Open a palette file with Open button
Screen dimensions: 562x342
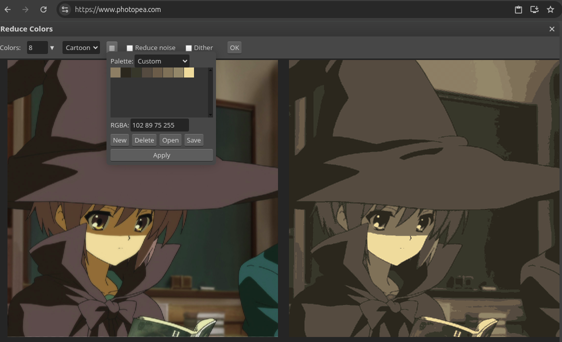tap(170, 140)
